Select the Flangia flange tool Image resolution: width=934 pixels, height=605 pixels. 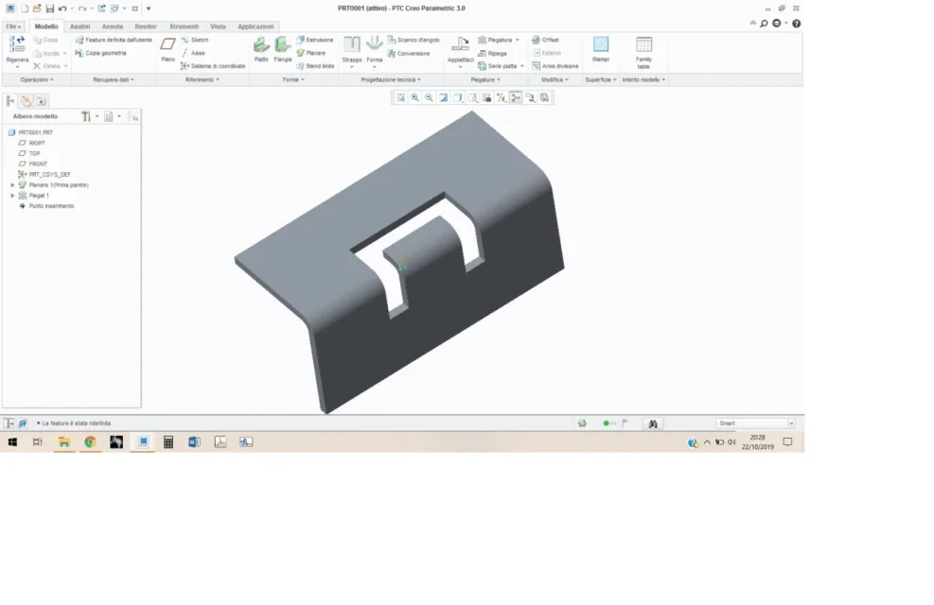tap(282, 49)
